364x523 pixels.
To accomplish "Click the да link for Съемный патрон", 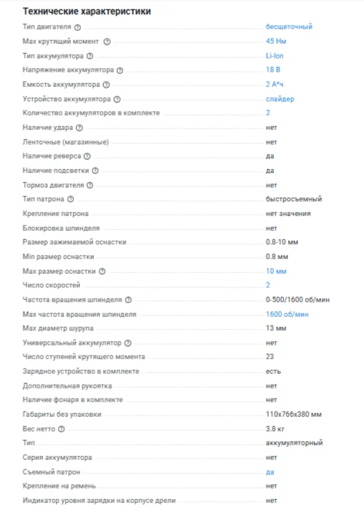I will point(269,472).
